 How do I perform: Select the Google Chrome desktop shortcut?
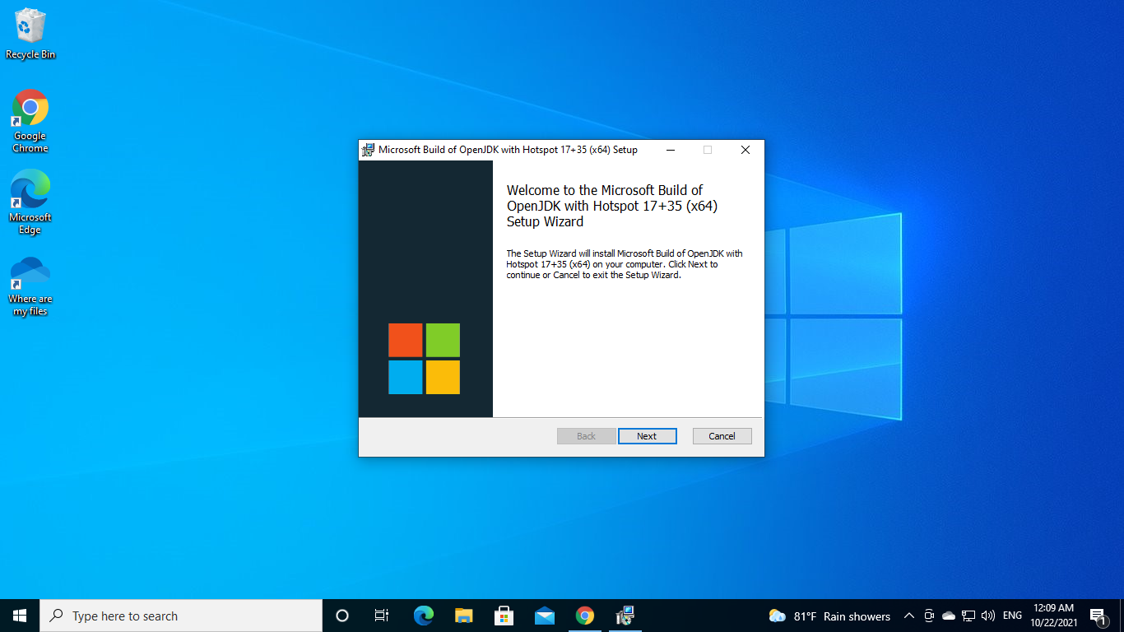coord(30,121)
